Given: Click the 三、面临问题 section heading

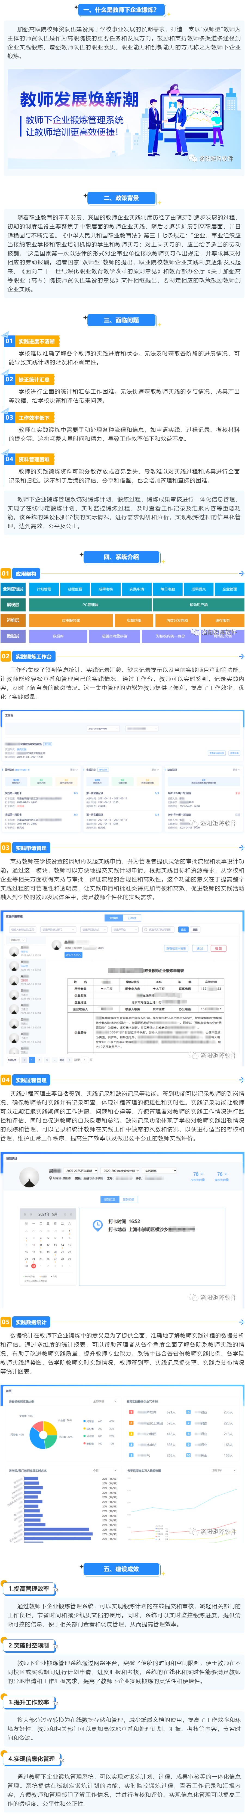Looking at the screenshot, I should click(121, 320).
